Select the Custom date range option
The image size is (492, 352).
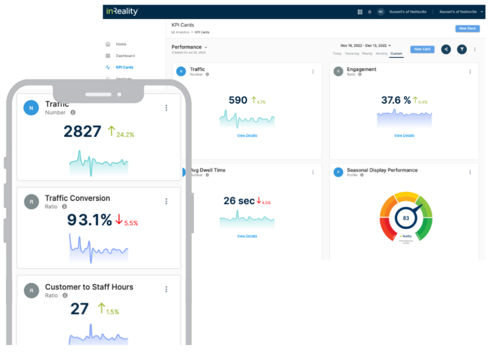(x=396, y=54)
